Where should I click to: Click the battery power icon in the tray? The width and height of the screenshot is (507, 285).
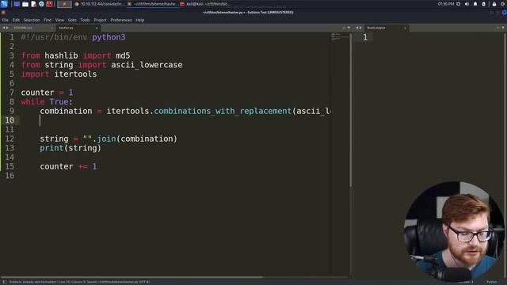tap(484, 4)
